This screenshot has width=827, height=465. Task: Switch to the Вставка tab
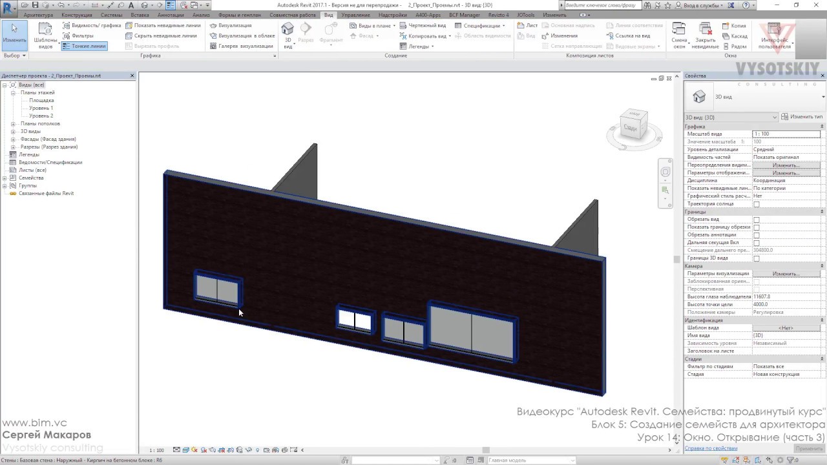coord(140,15)
